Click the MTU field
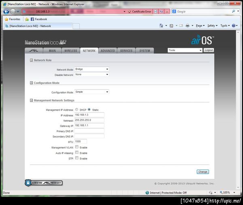 [81, 141]
